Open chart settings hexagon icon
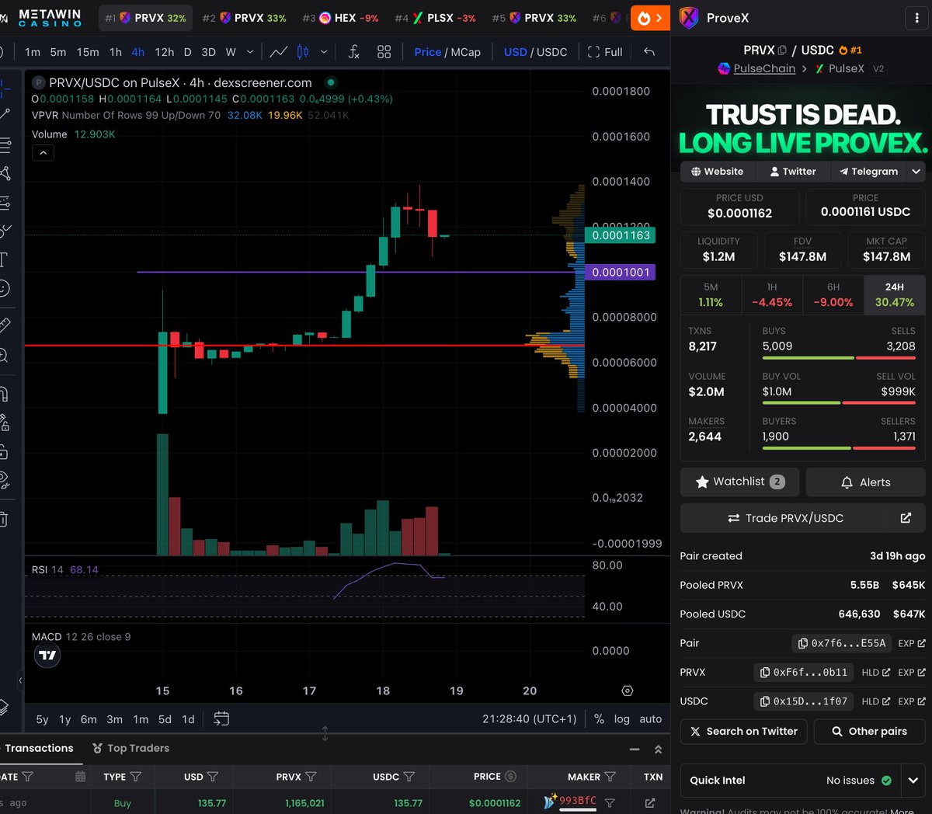This screenshot has height=814, width=932. 628,691
